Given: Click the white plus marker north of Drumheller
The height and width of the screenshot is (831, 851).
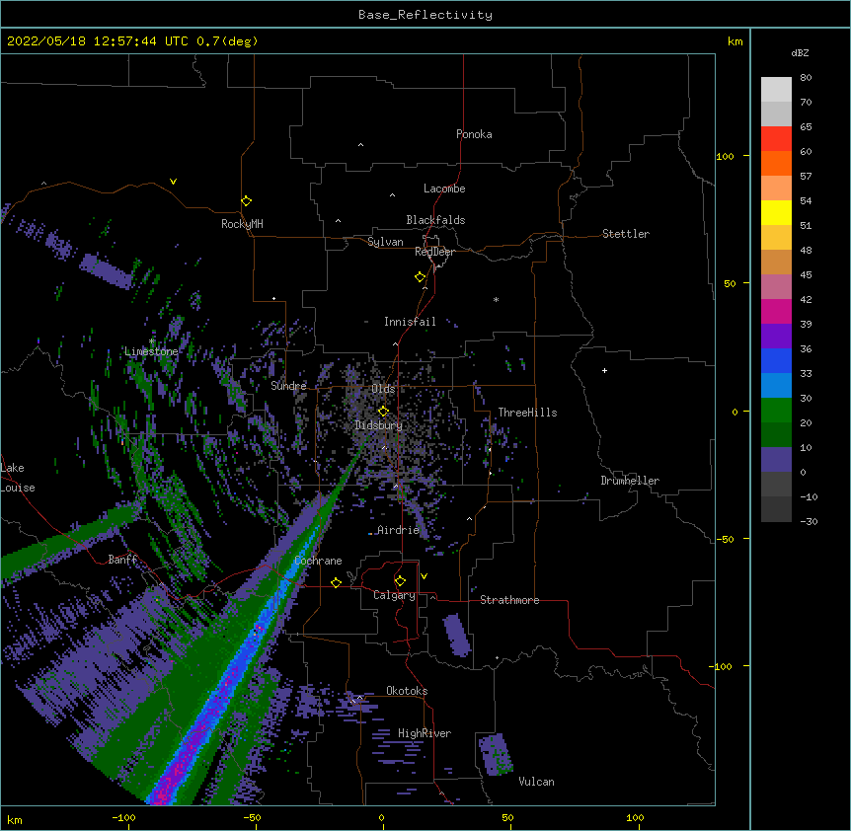Looking at the screenshot, I should click(x=604, y=370).
